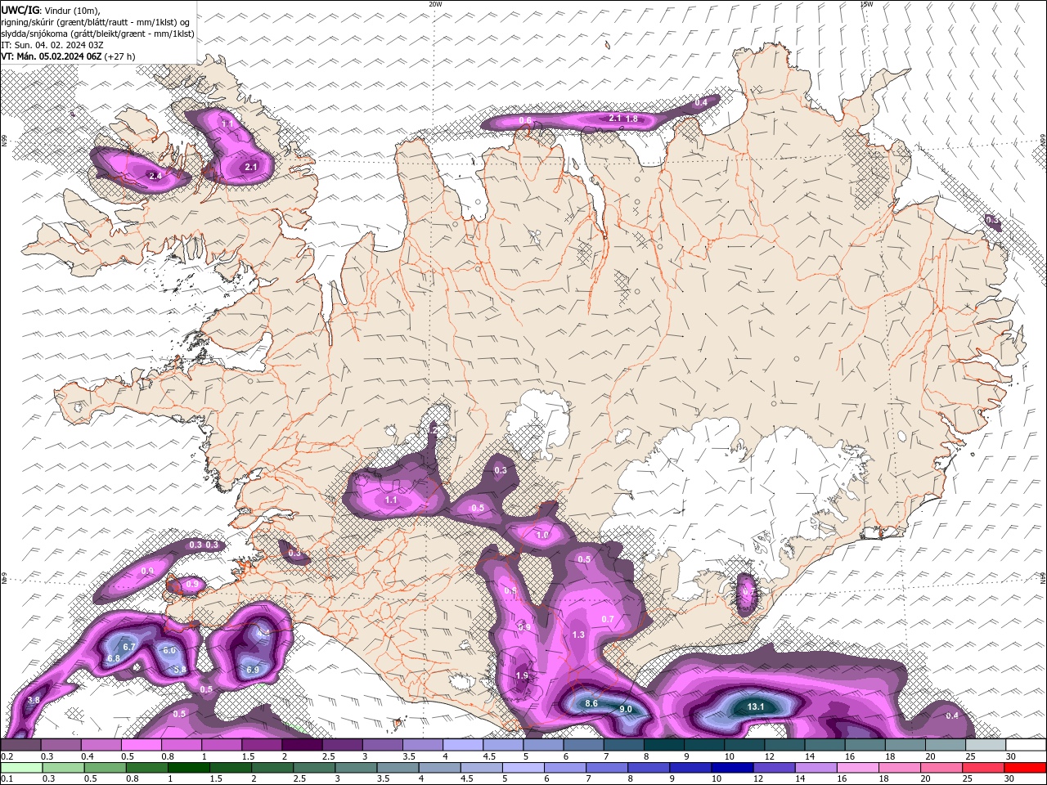Click the 20W longitude label

(435, 4)
